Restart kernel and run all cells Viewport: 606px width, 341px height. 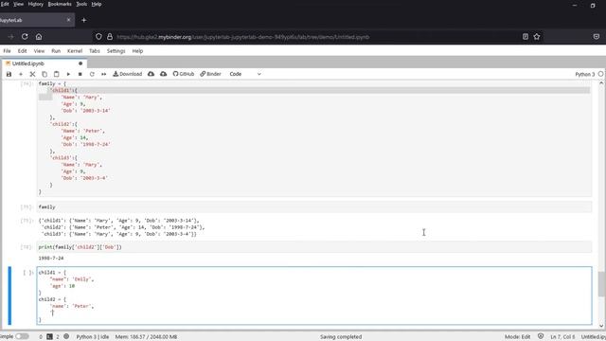tap(103, 74)
